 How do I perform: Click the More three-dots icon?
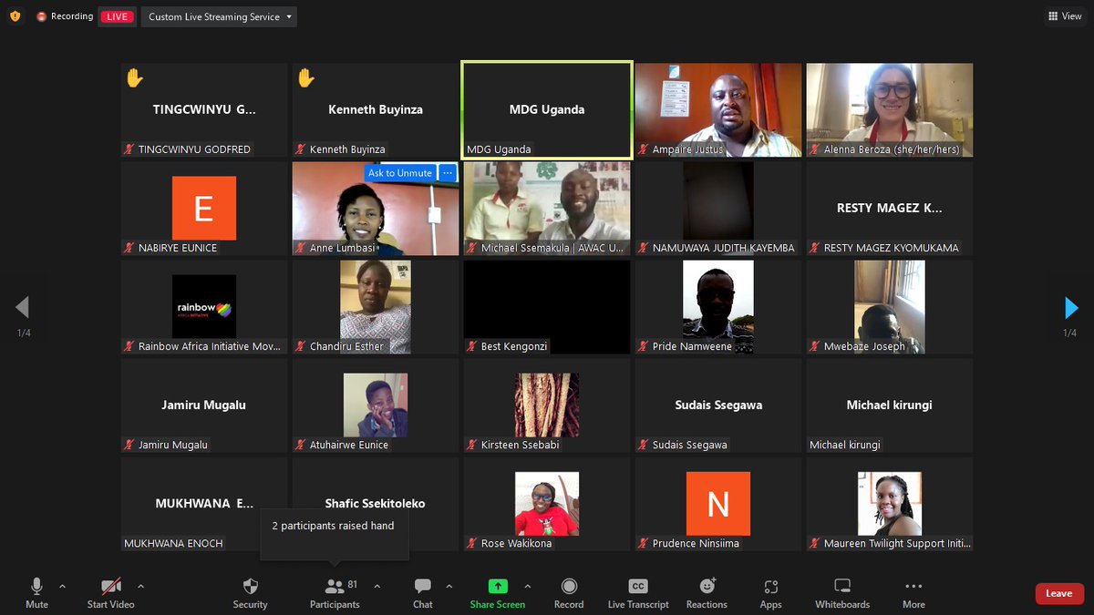[913, 586]
